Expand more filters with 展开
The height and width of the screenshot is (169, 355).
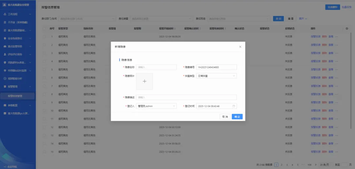[x=303, y=19]
